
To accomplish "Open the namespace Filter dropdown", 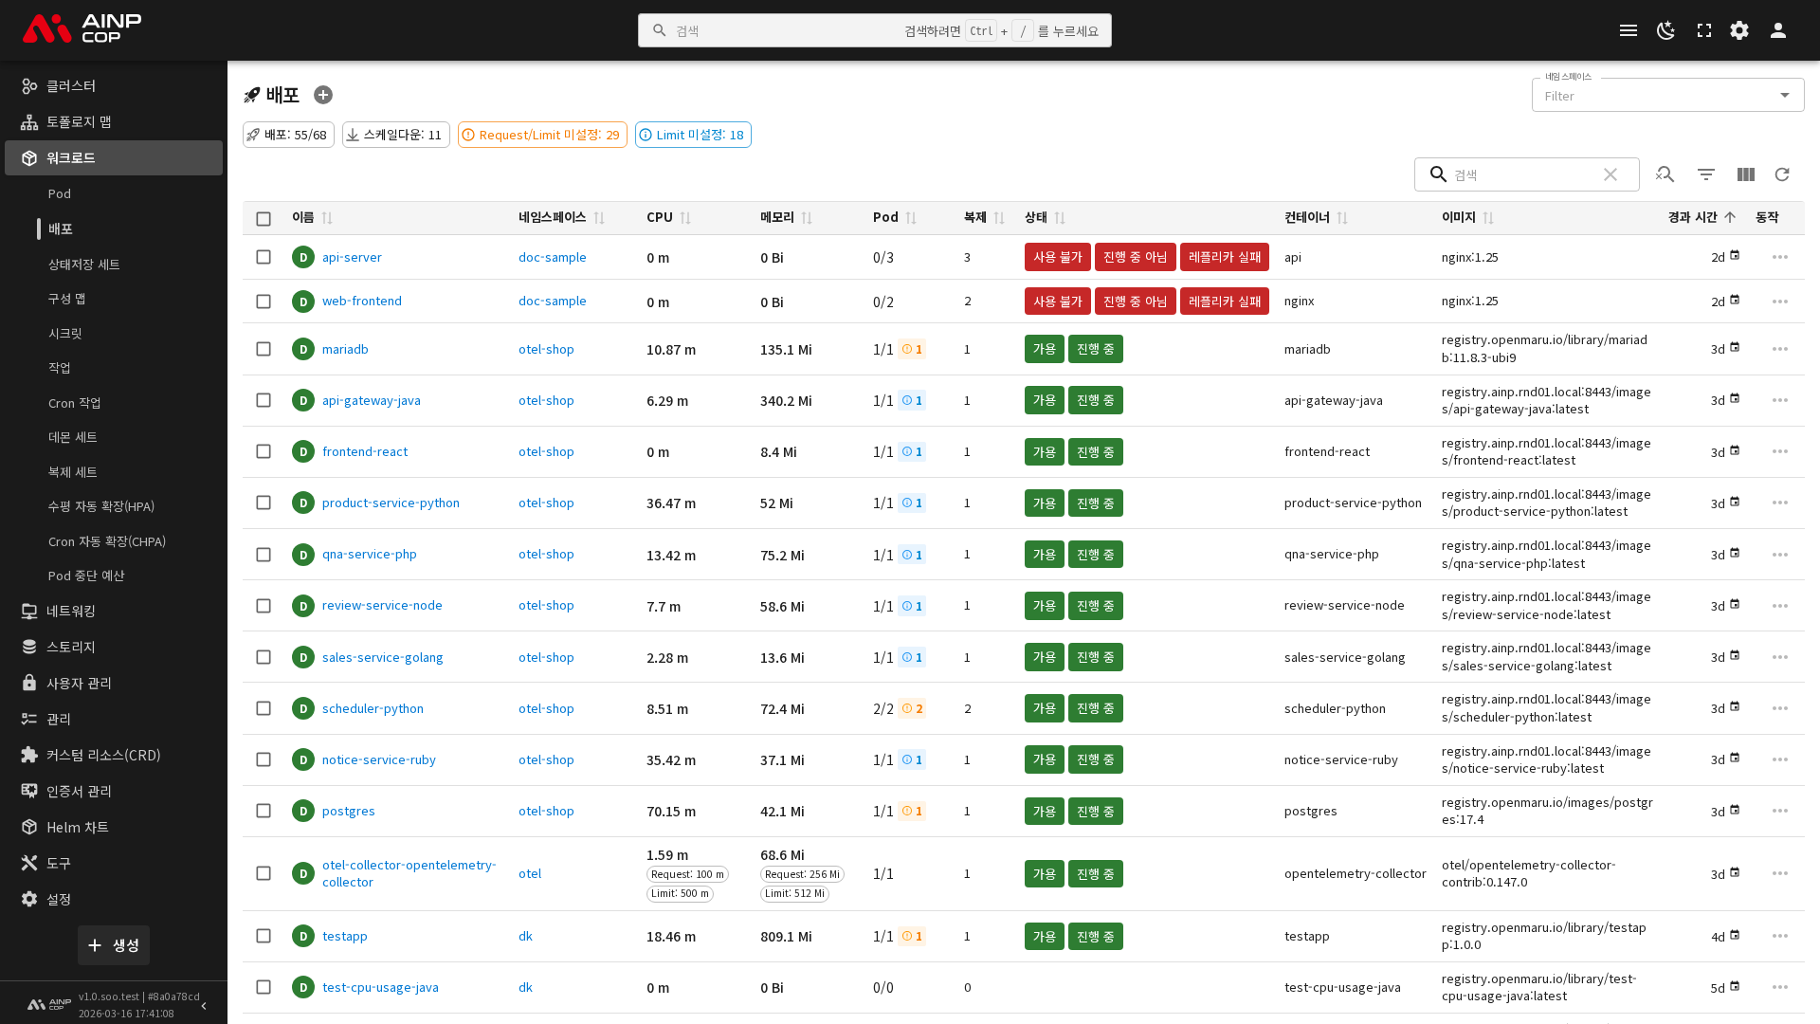I will coord(1666,95).
